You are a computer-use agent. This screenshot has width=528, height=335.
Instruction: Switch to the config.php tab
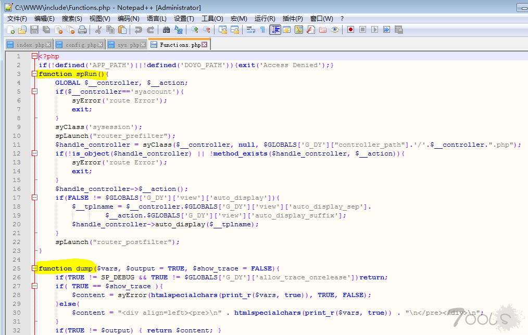pyautogui.click(x=80, y=45)
